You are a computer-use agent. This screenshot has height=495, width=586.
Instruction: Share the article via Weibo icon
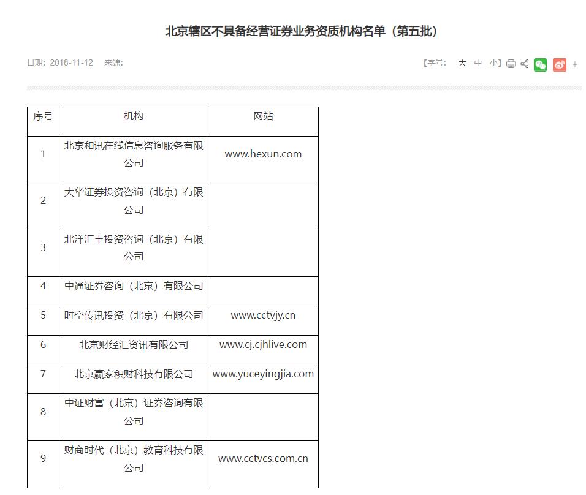[x=559, y=64]
